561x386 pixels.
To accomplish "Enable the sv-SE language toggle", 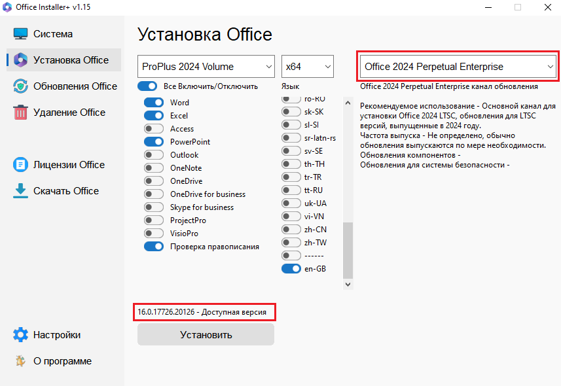I will coord(291,151).
